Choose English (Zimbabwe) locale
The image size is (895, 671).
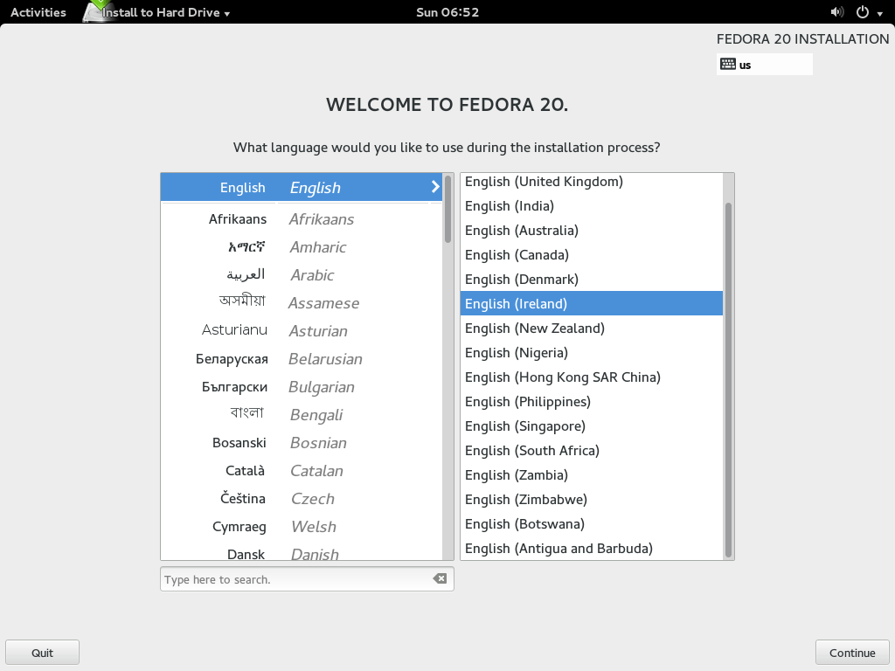(x=592, y=500)
